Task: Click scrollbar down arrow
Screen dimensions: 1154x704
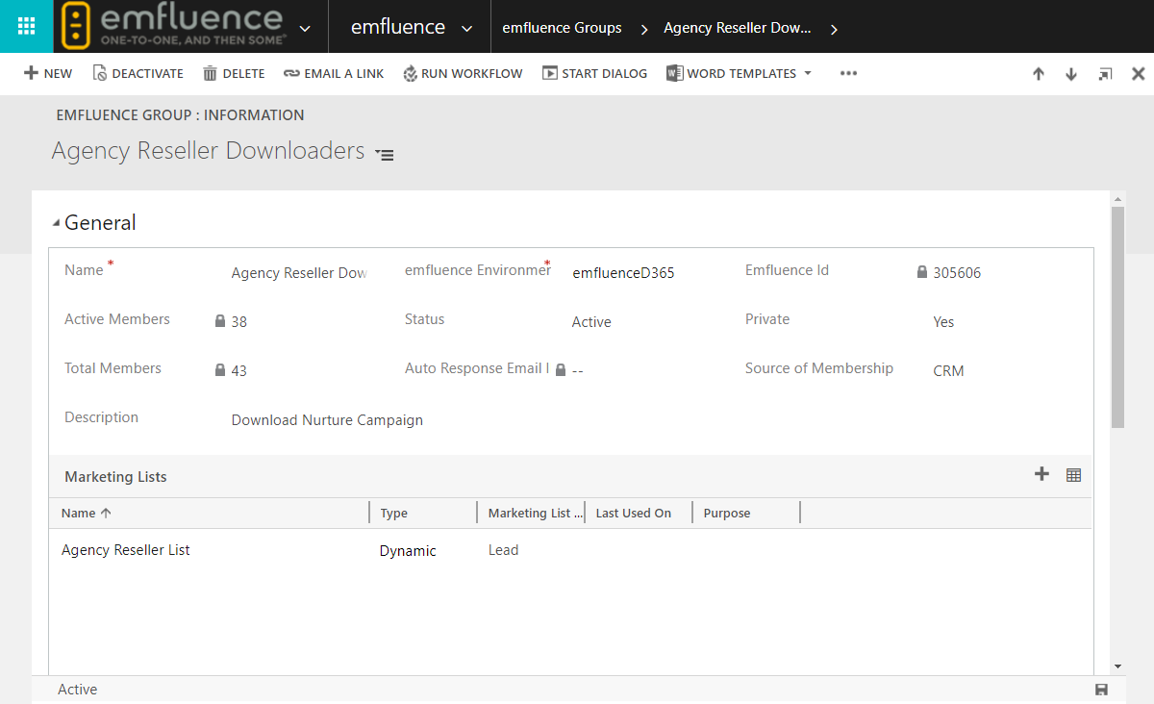Action: [1117, 666]
